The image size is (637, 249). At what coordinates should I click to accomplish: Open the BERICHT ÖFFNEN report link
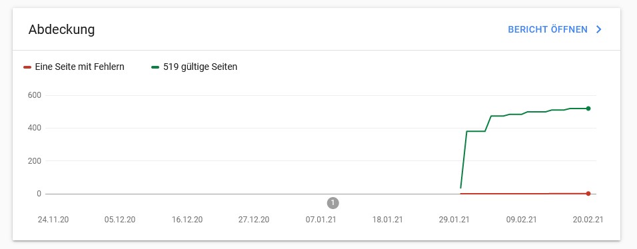point(548,30)
